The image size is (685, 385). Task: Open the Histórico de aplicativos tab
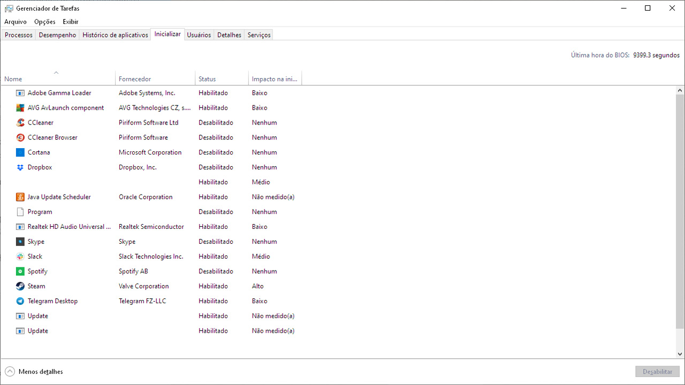point(115,35)
